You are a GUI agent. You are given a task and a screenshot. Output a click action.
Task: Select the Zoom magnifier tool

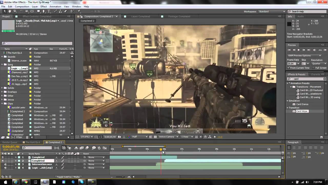15,11
